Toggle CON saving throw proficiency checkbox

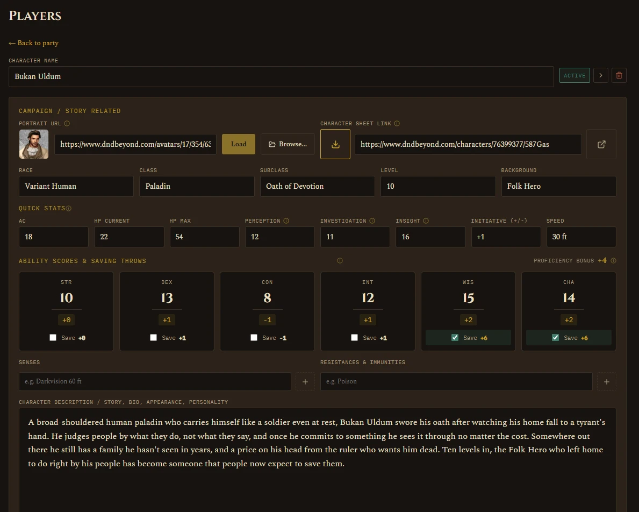[254, 337]
